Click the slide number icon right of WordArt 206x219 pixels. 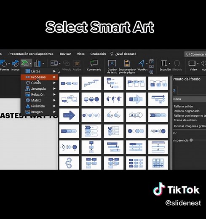tap(151, 67)
